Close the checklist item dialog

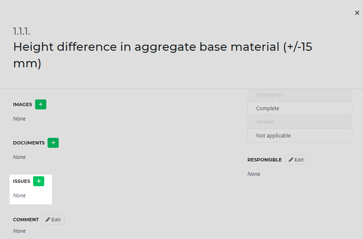(x=357, y=13)
